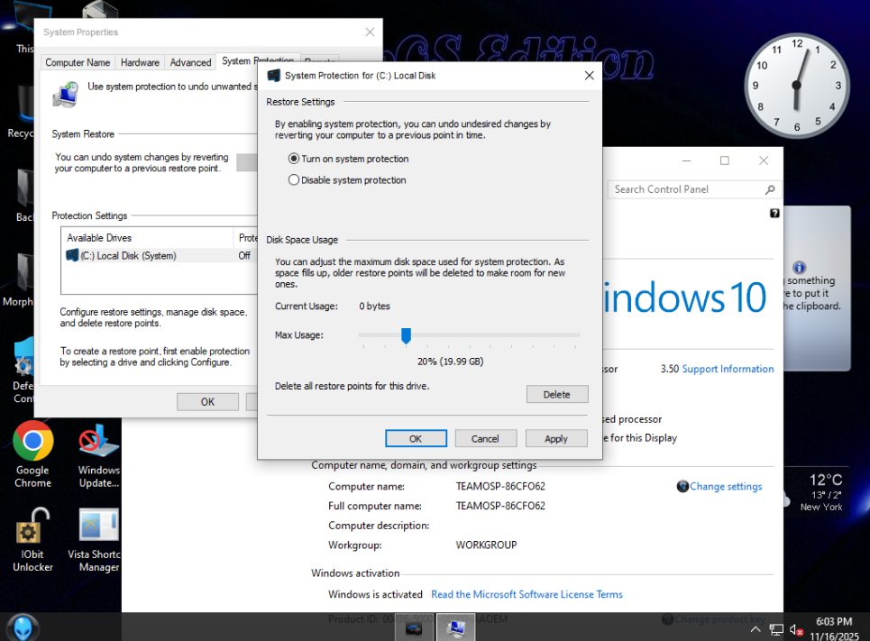Viewport: 870px width, 641px height.
Task: Open IObit Unlocker desktop icon
Action: [32, 539]
